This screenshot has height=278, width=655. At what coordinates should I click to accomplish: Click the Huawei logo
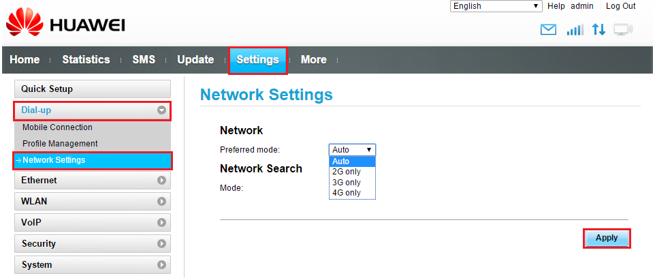pyautogui.click(x=65, y=25)
